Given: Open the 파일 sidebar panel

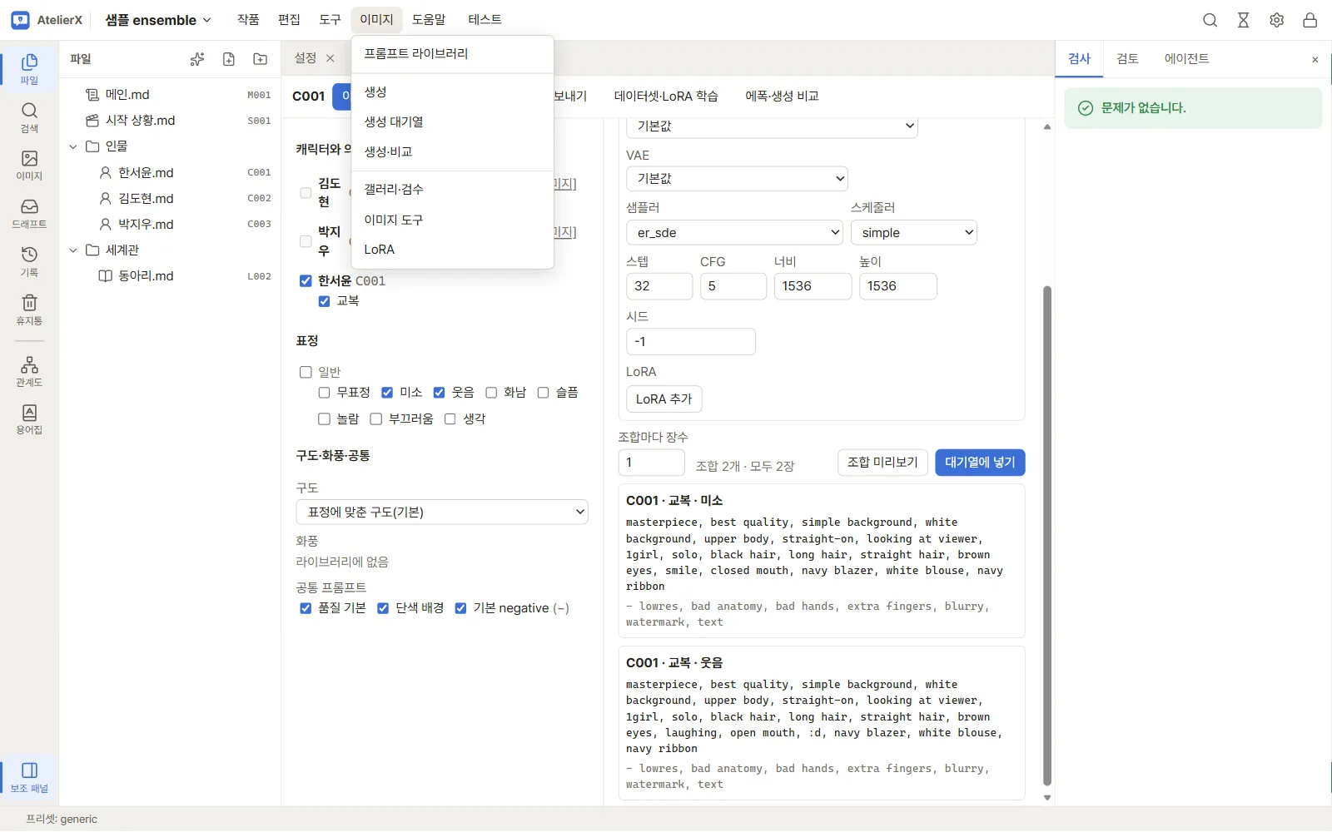Looking at the screenshot, I should coord(29,69).
